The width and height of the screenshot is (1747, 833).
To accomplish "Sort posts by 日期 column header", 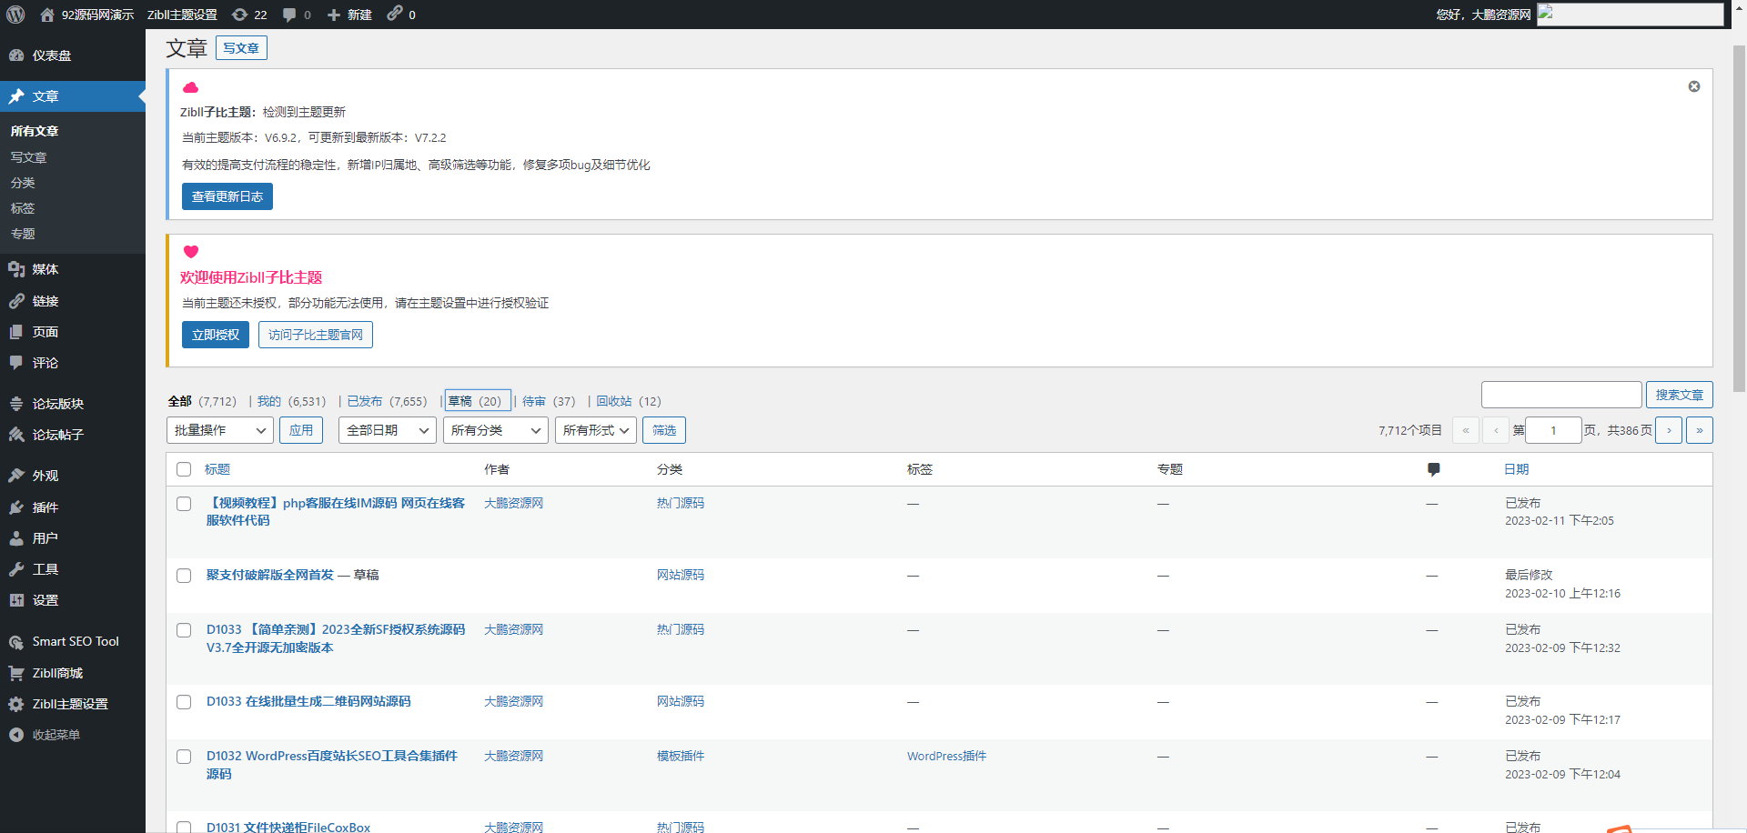I will (x=1517, y=469).
